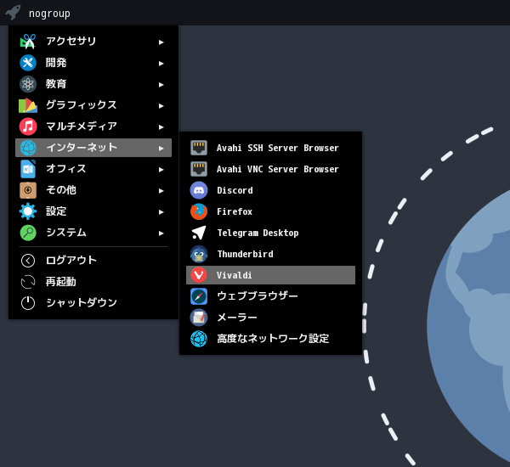The width and height of the screenshot is (510, 467).
Task: Expand the マルチメディア submenu arrow
Action: coord(161,127)
